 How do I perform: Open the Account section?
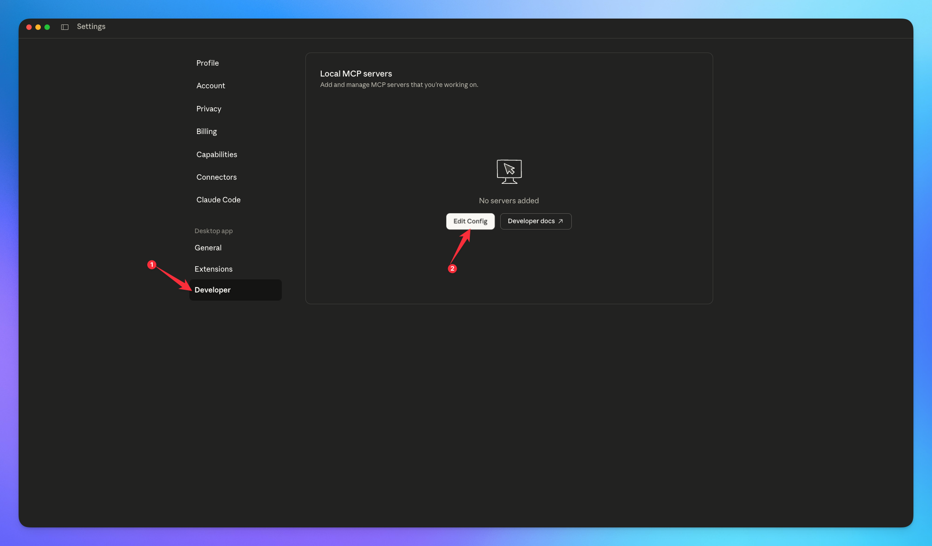coord(211,86)
